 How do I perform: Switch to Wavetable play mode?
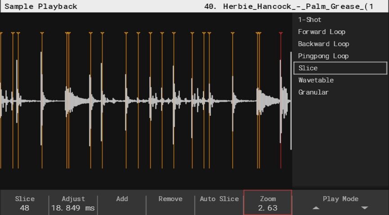(316, 80)
